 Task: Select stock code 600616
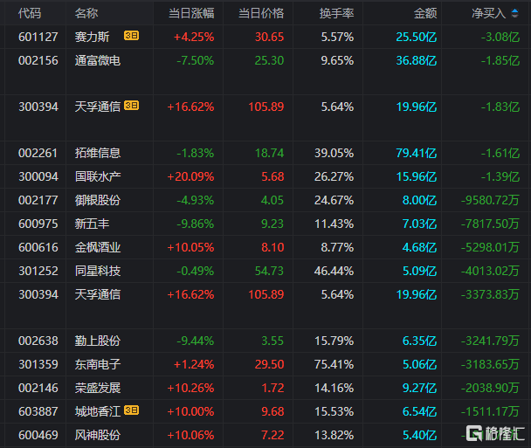(38, 247)
